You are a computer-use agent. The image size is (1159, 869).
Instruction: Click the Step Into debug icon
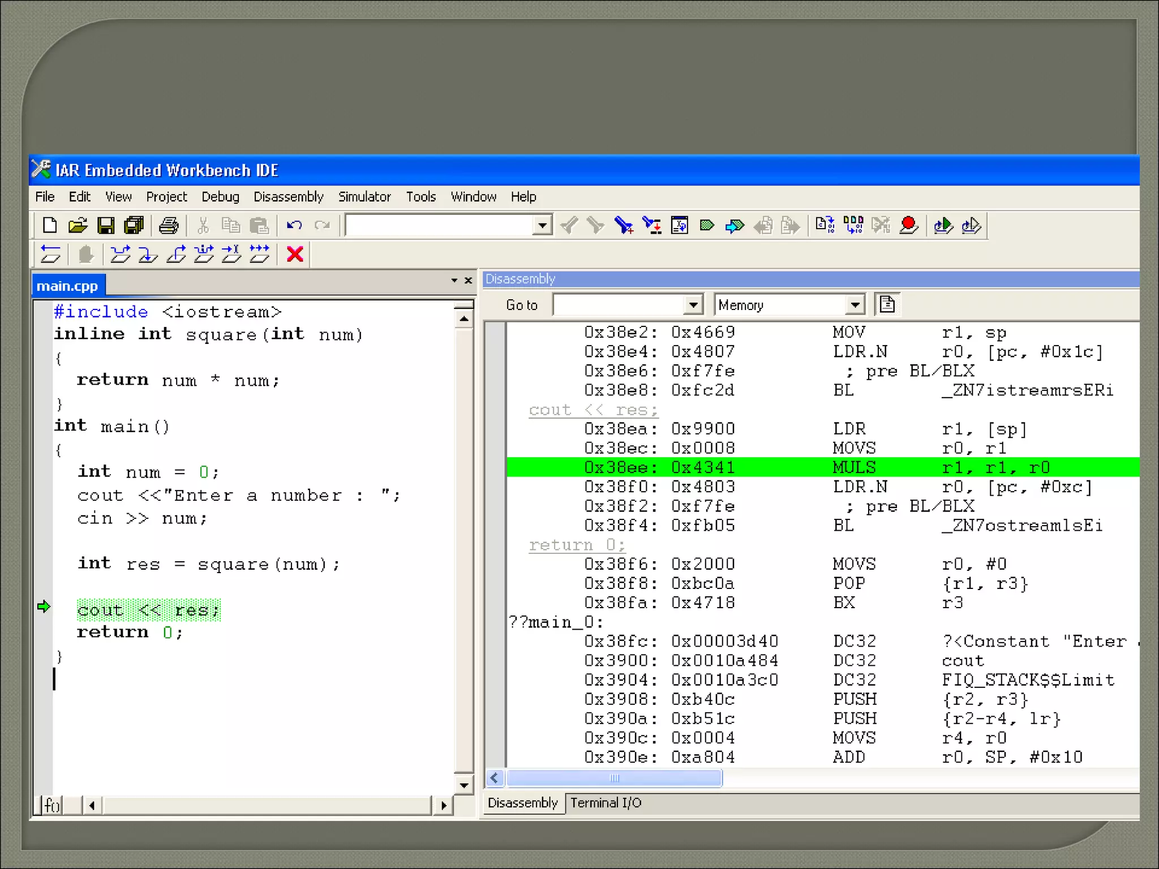tap(148, 254)
